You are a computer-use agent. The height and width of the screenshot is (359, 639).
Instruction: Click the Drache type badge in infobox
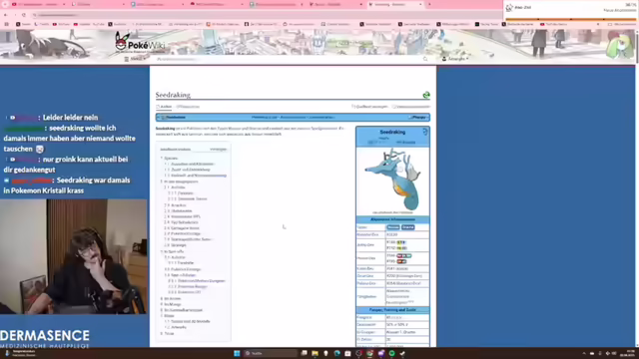[x=408, y=227]
